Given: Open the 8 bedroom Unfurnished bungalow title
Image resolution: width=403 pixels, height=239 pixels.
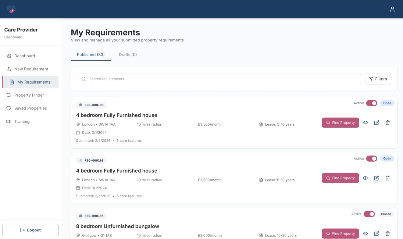Looking at the screenshot, I should point(118,226).
